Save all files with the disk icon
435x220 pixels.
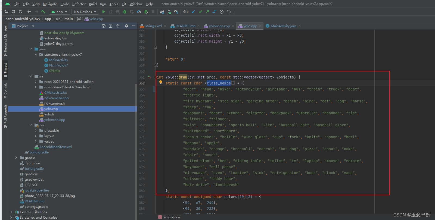pos(13,12)
